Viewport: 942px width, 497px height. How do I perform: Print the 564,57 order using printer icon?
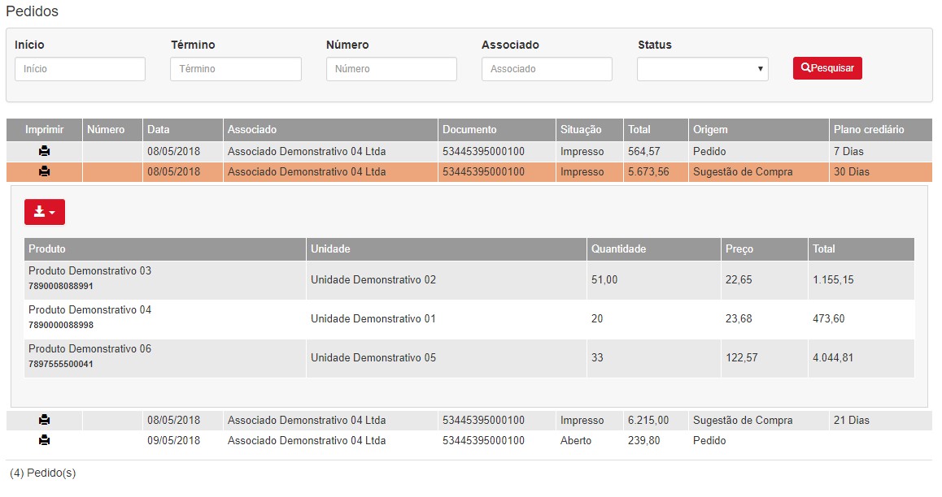point(44,151)
